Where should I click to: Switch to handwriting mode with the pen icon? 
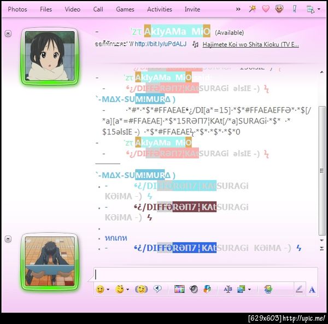coord(300,289)
